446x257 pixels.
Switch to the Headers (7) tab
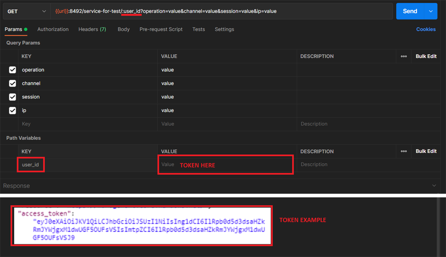[92, 29]
